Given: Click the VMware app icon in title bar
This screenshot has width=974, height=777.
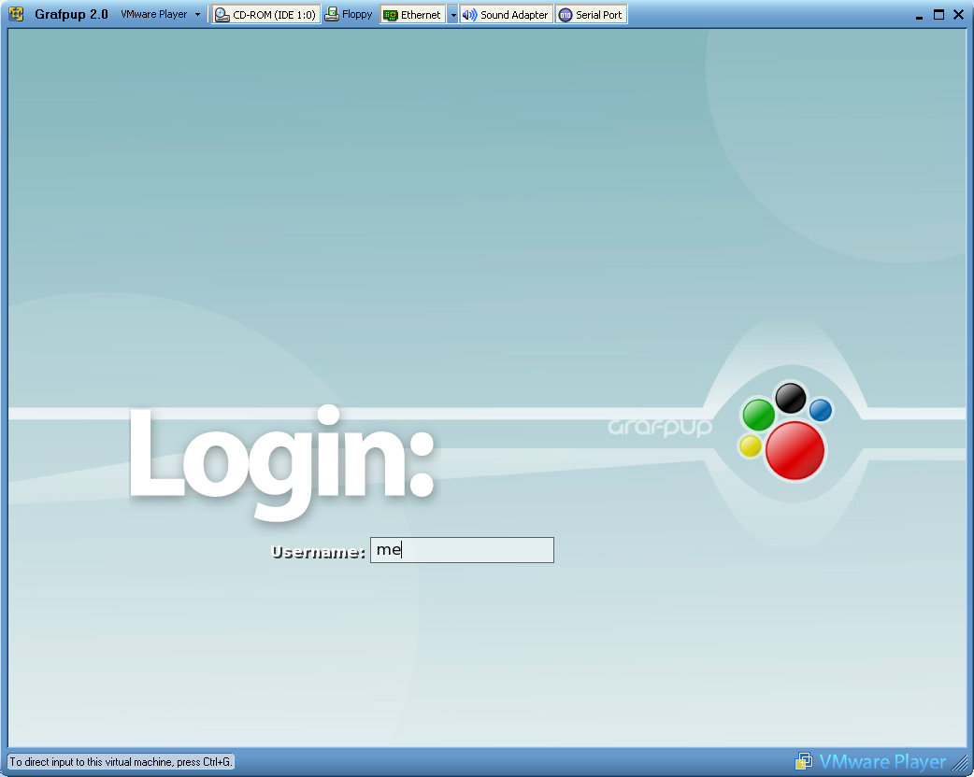Looking at the screenshot, I should click(x=16, y=14).
